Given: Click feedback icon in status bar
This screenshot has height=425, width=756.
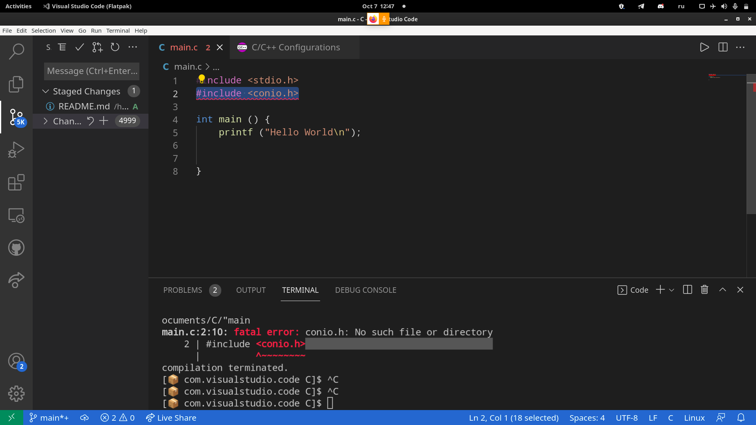Looking at the screenshot, I should click(721, 418).
